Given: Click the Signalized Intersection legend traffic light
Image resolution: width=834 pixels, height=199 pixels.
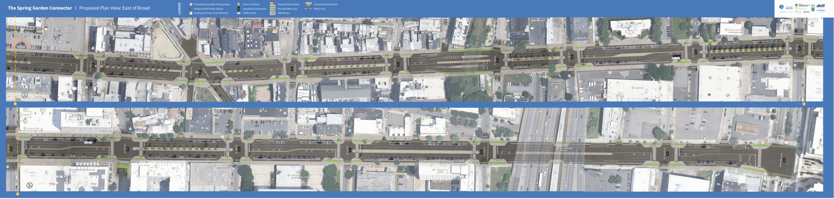Looking at the screenshot, I should (238, 9).
